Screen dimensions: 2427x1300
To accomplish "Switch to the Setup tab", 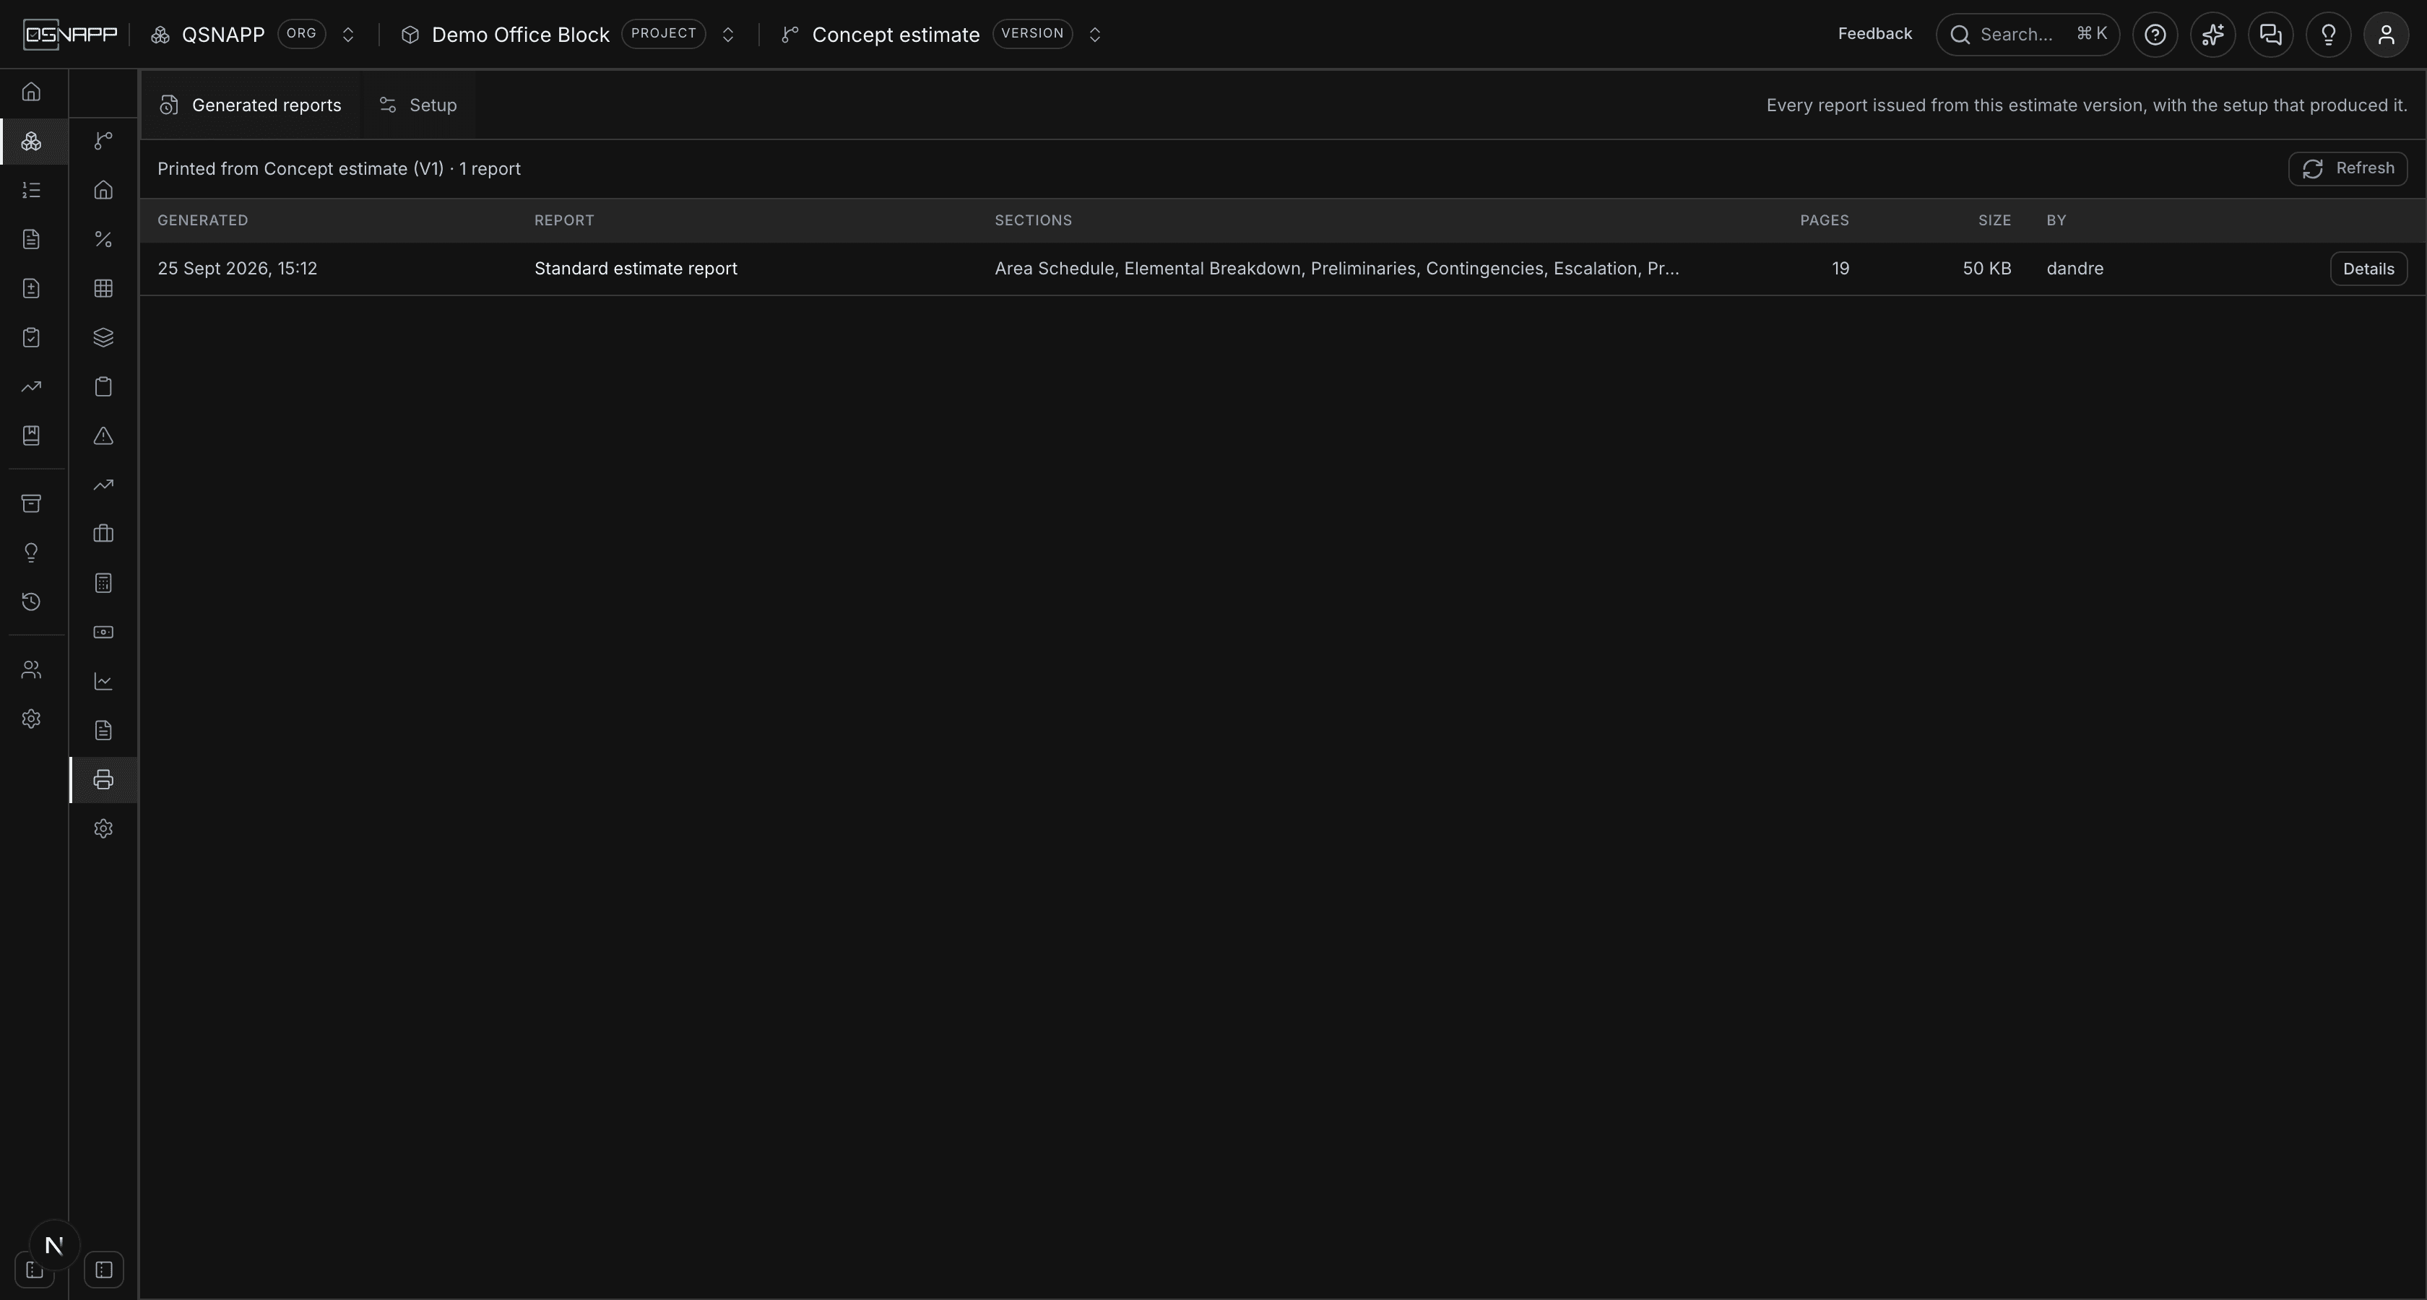I will [418, 105].
